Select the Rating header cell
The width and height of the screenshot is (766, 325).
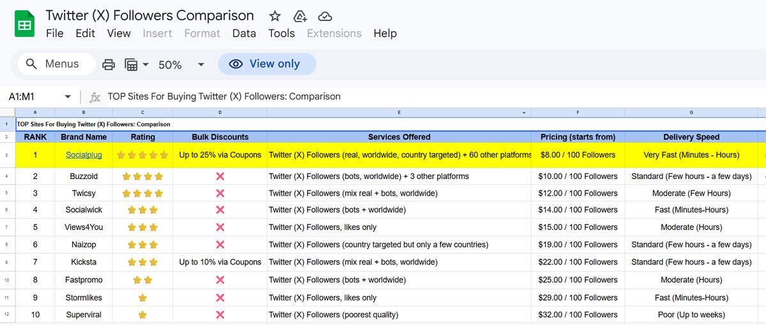pyautogui.click(x=142, y=137)
